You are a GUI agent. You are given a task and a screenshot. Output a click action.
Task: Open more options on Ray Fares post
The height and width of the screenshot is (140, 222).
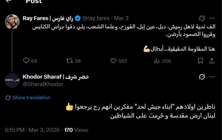212,18
